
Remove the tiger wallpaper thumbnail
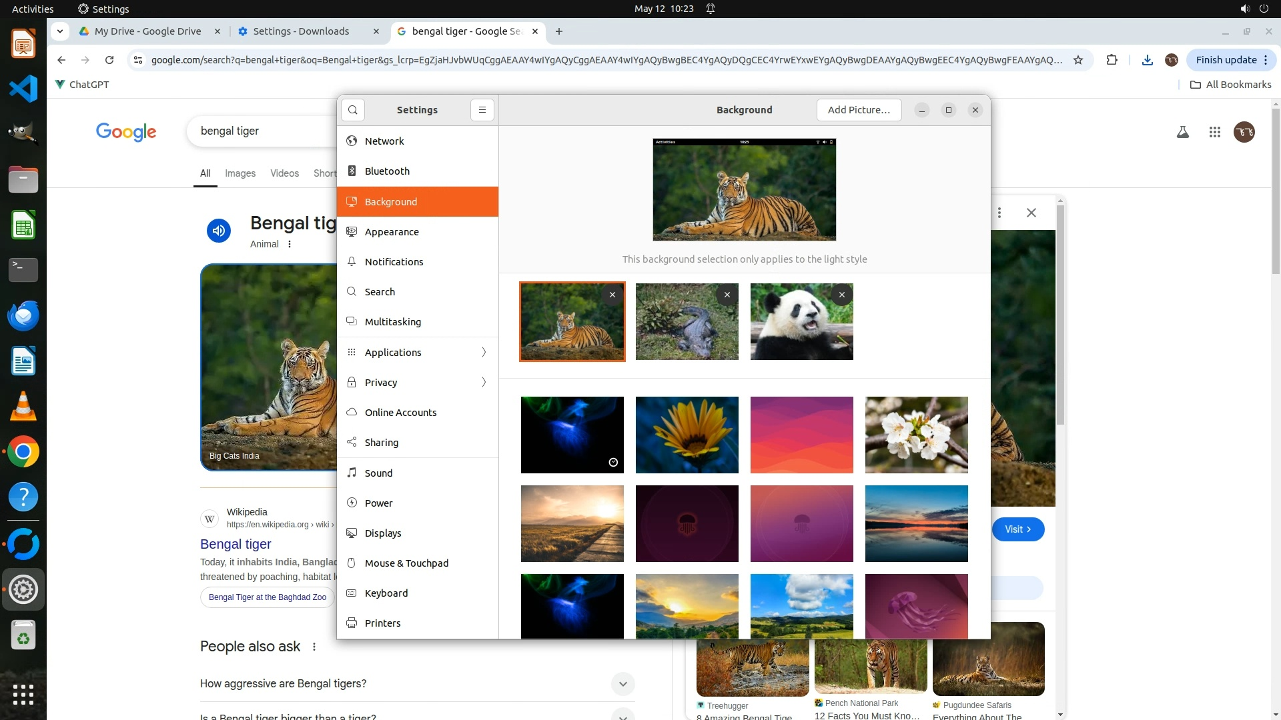tap(612, 295)
